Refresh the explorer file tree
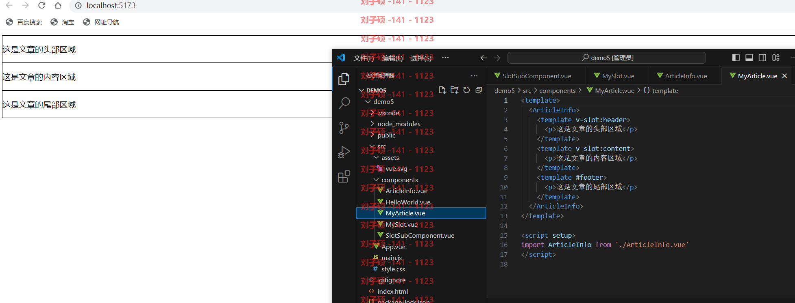The height and width of the screenshot is (303, 795). pyautogui.click(x=467, y=90)
